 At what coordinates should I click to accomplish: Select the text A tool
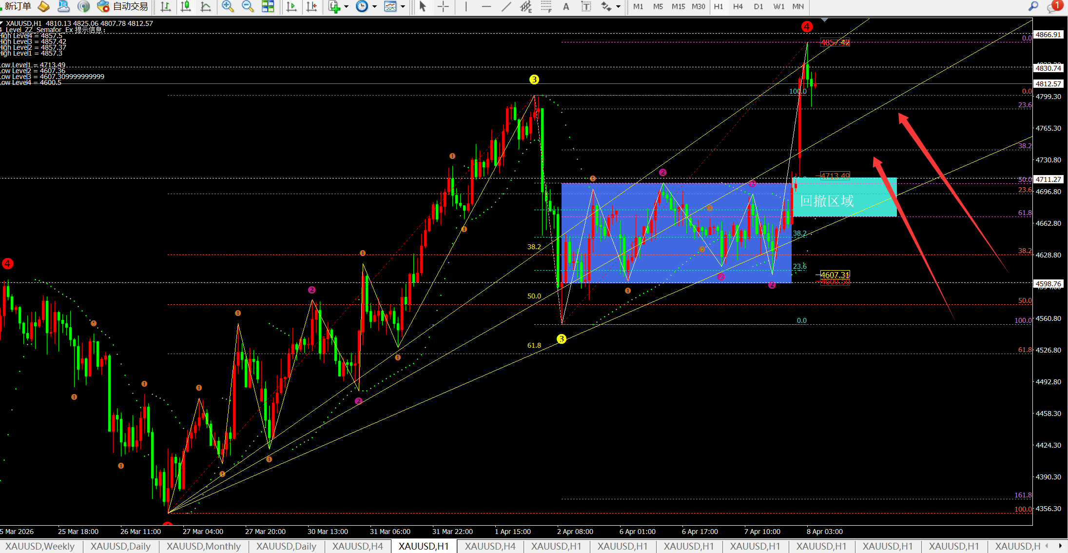pyautogui.click(x=566, y=6)
